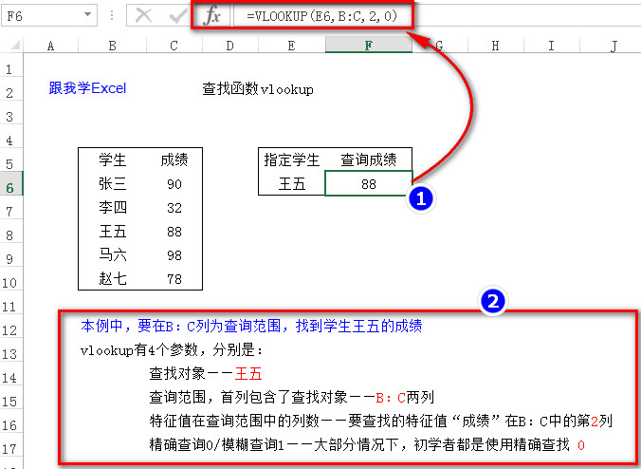Click the Select All corner triangle

[x=14, y=45]
